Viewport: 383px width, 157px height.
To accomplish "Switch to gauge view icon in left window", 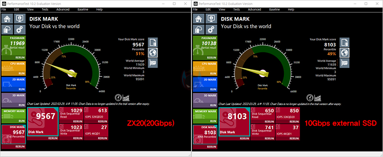I will (118, 98).
